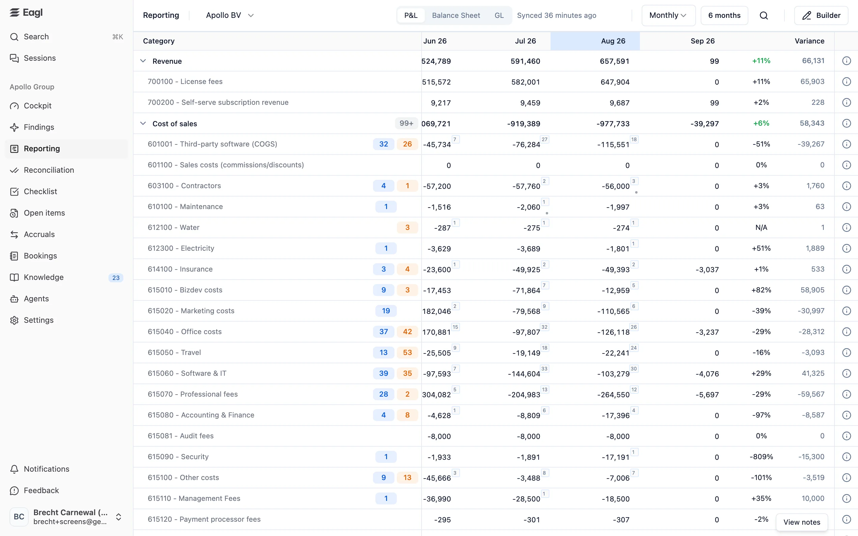Open the Open items page
Viewport: 858px width, 536px height.
pyautogui.click(x=66, y=213)
